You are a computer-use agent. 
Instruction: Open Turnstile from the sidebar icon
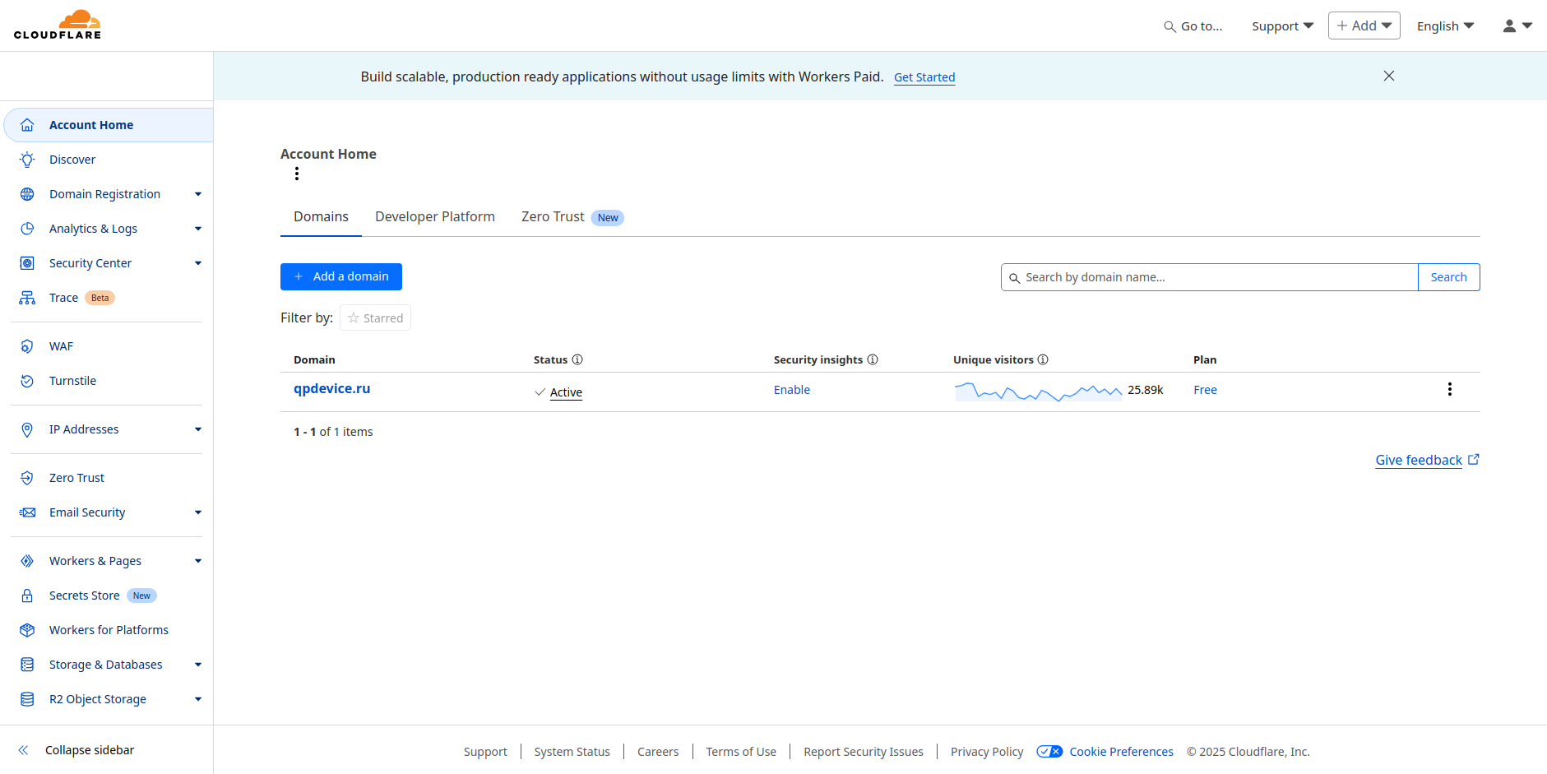27,381
